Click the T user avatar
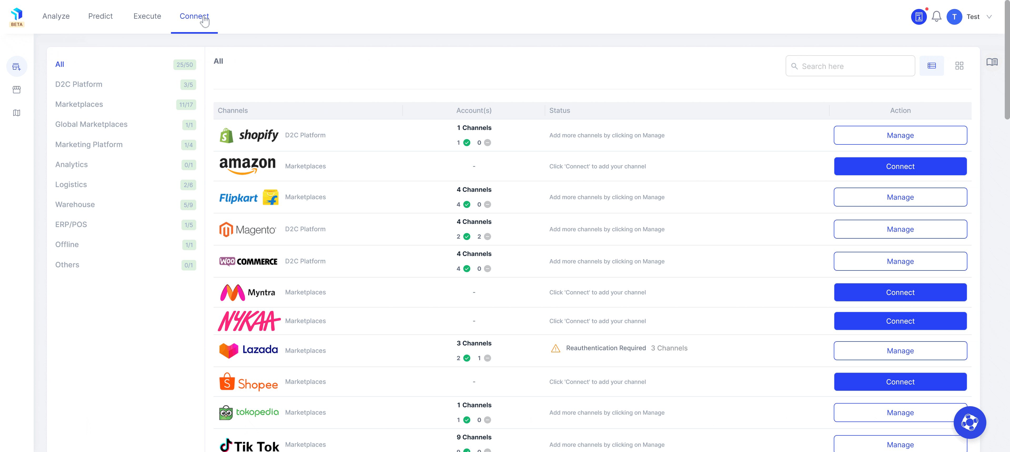The height and width of the screenshot is (452, 1010). (x=954, y=17)
